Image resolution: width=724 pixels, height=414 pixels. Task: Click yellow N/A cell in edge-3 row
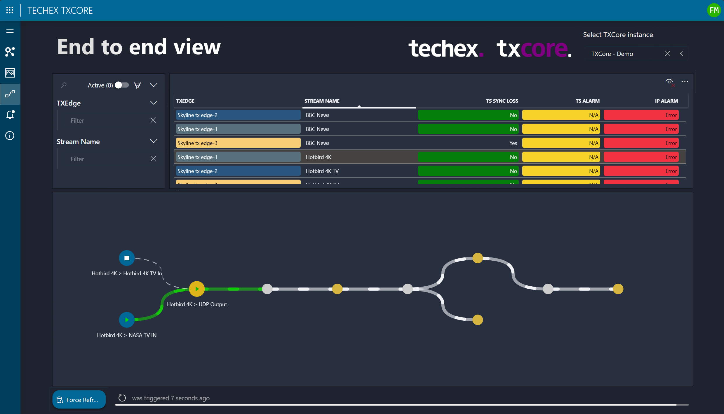561,143
